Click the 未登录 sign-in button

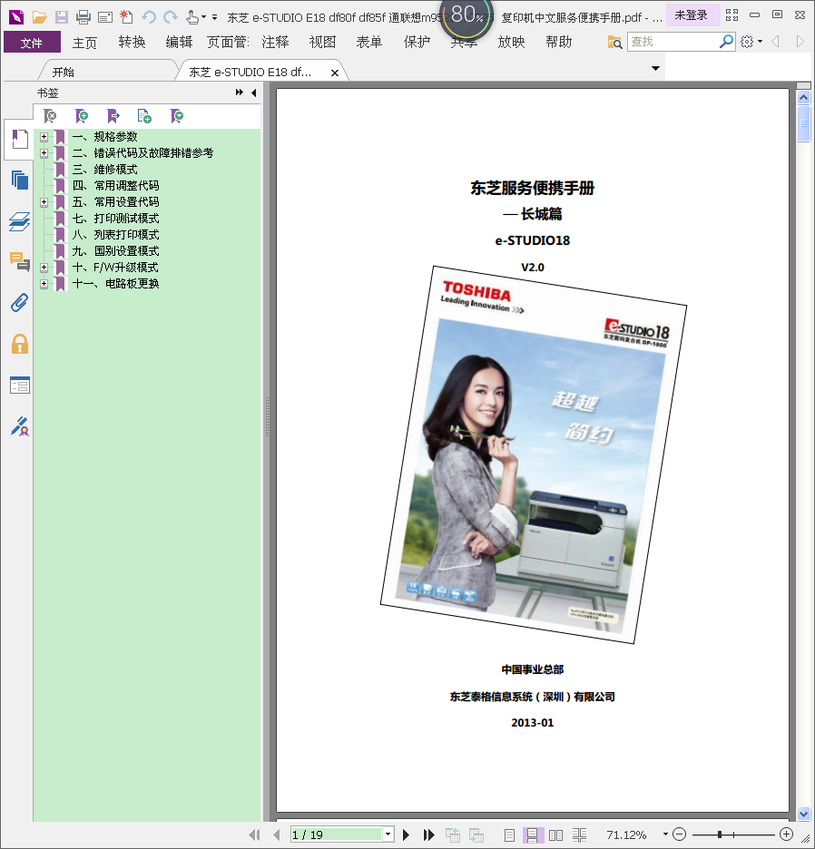[692, 15]
